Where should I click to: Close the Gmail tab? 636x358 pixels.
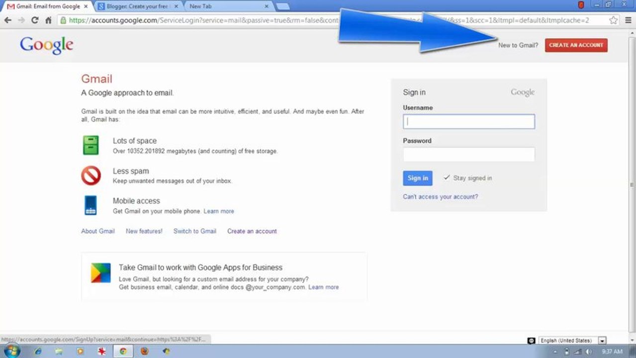(86, 6)
